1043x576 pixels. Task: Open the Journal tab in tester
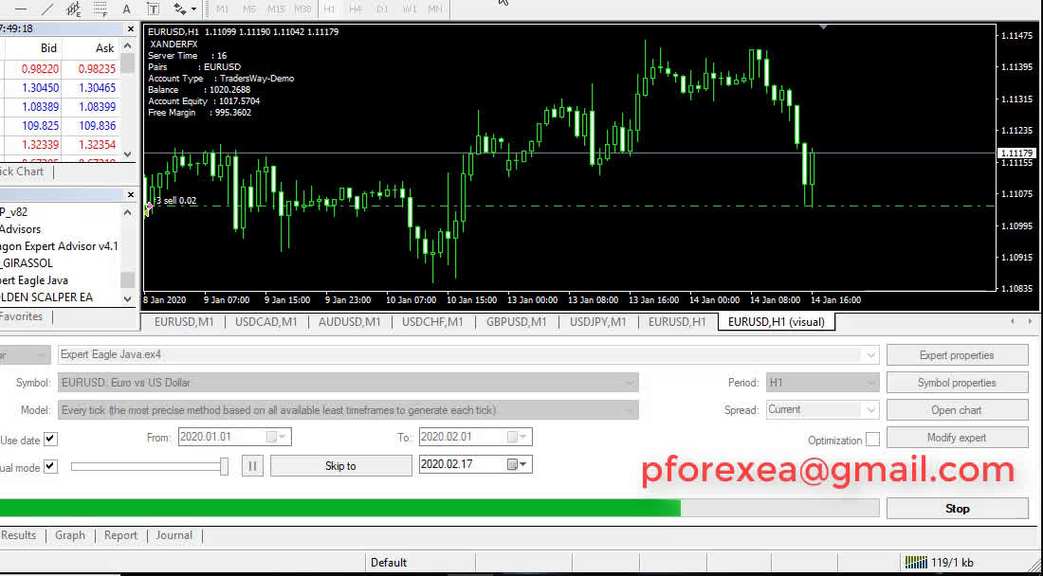click(174, 535)
